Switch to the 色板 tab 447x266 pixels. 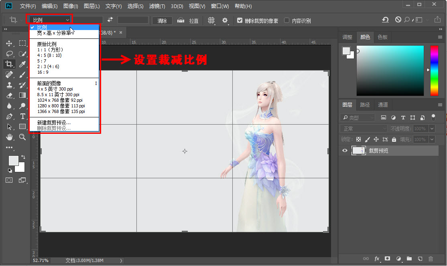pyautogui.click(x=382, y=37)
